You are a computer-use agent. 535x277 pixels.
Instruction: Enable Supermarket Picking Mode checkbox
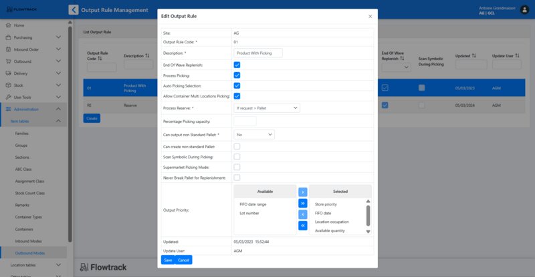coord(237,167)
